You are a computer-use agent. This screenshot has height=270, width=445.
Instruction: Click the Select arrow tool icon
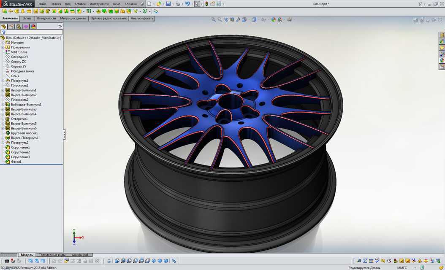pyautogui.click(x=197, y=4)
